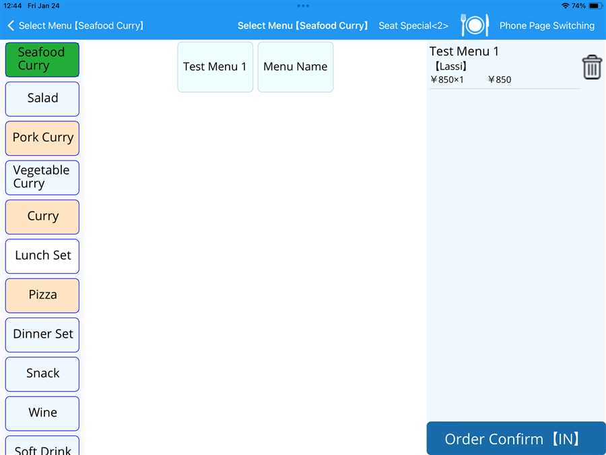Viewport: 606px width, 455px height.
Task: Open the Soft Drink category
Action: coord(42,447)
